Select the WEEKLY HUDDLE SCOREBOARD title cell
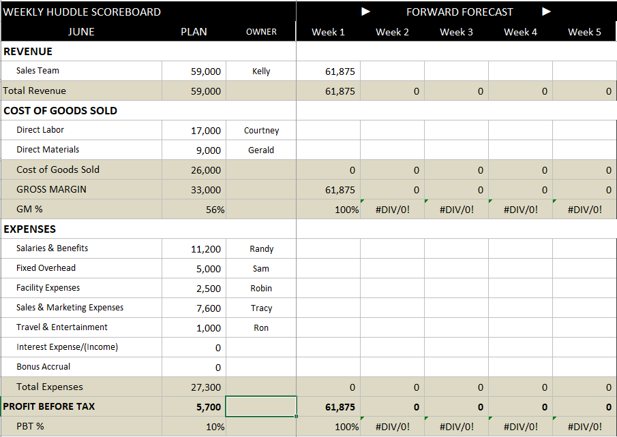The width and height of the screenshot is (617, 437). point(148,12)
